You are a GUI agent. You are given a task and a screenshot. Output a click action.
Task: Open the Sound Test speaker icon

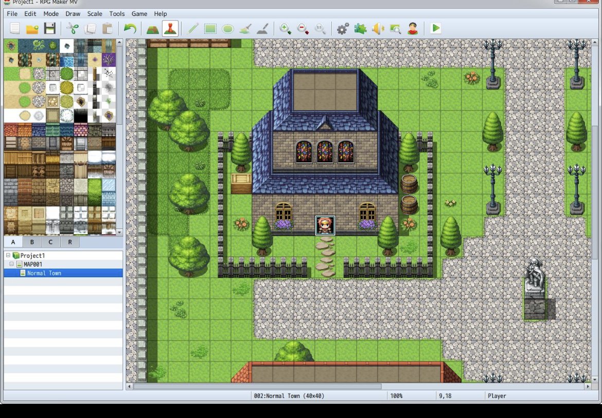pyautogui.click(x=378, y=29)
